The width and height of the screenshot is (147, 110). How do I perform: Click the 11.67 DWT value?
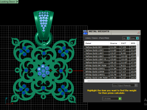[124, 62]
